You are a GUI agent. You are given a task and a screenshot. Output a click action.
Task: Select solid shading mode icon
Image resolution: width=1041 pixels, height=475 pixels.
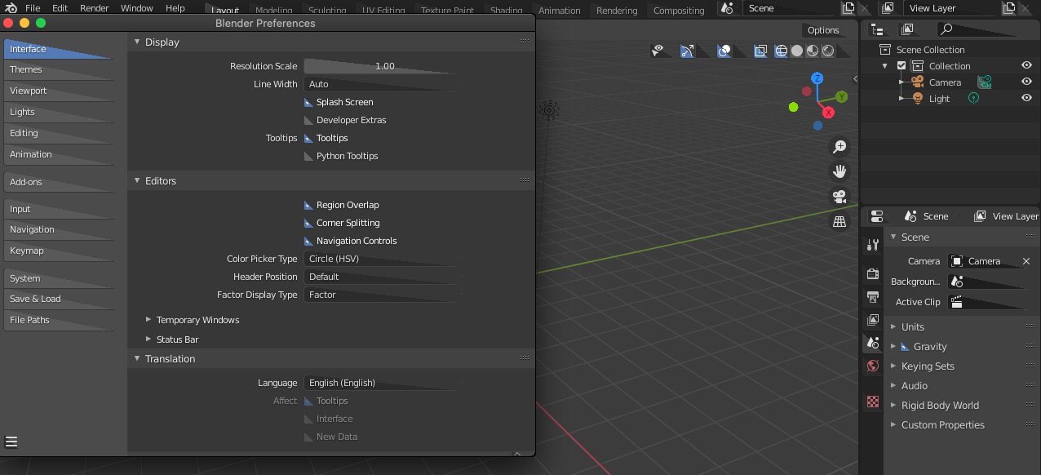click(797, 51)
